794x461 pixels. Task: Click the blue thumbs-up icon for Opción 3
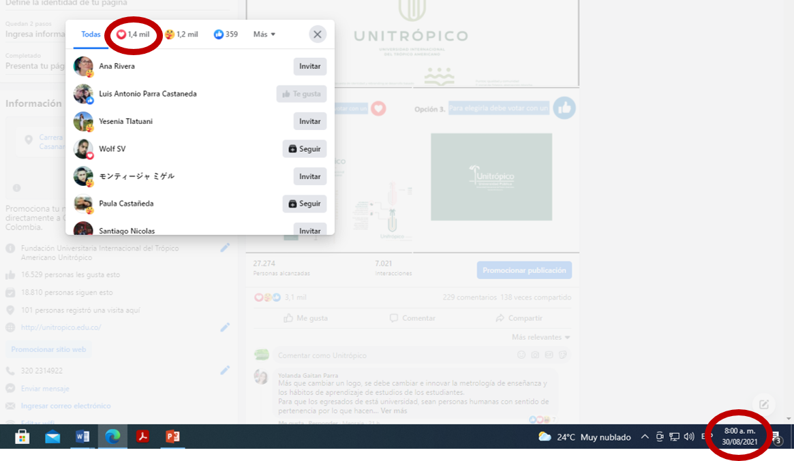point(564,108)
